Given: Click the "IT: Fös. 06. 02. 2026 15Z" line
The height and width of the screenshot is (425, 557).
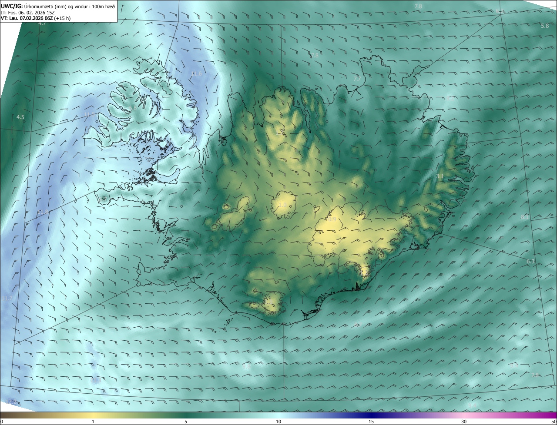Looking at the screenshot, I should coord(27,13).
